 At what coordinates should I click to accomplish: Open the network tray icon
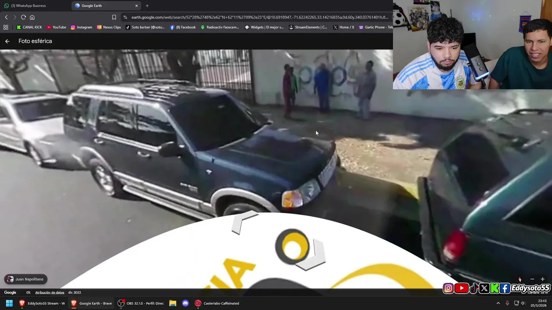[516, 303]
